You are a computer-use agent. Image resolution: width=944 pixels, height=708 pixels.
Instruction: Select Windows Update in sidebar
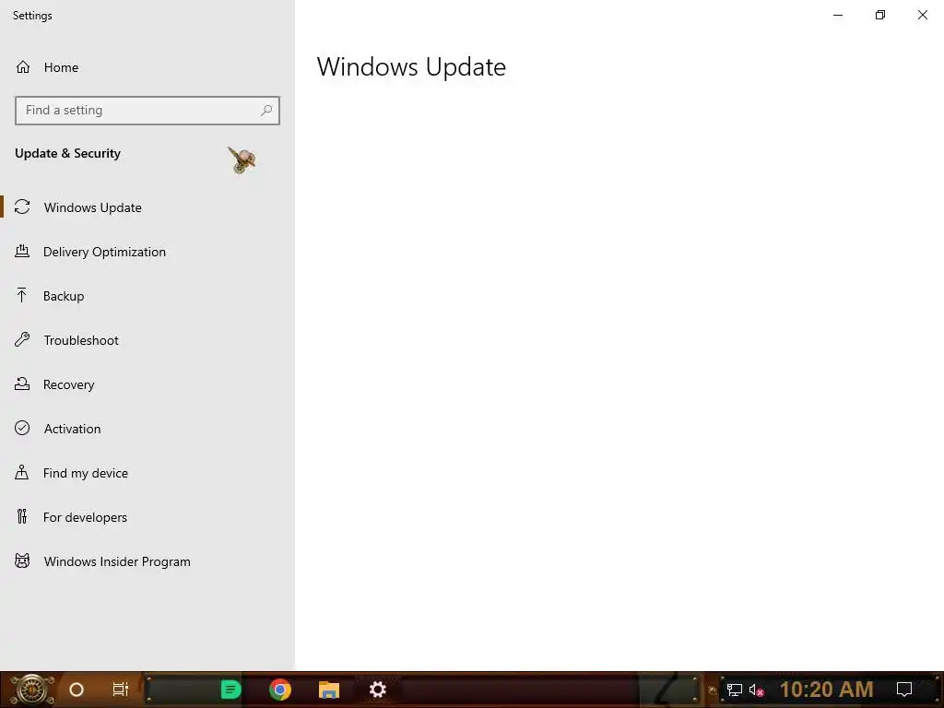(147, 207)
